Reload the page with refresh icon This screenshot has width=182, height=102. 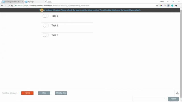pos(9,6)
